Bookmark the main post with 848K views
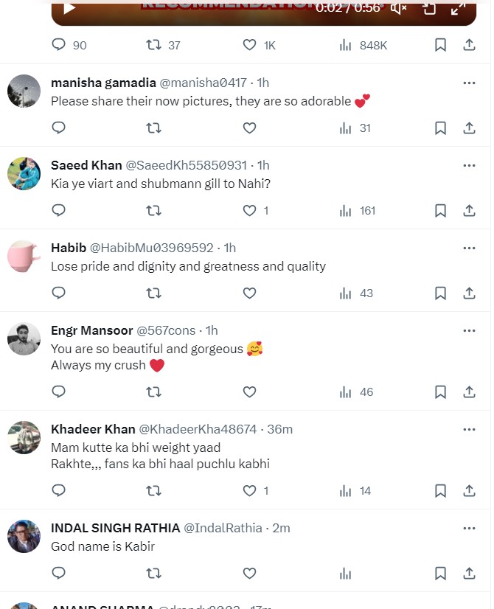 [440, 45]
